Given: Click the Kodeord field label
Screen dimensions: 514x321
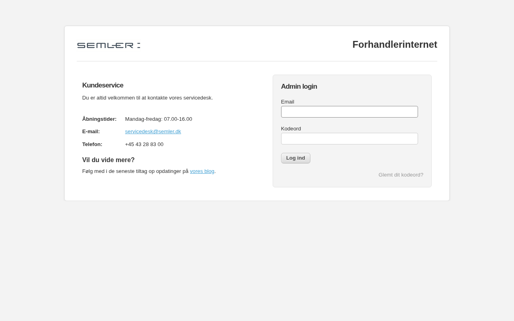Looking at the screenshot, I should (x=291, y=129).
